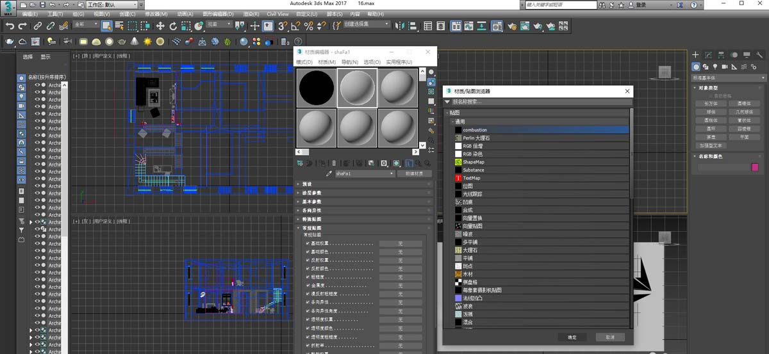Click the Select and Link chain icon
The image size is (769, 354).
(x=37, y=26)
